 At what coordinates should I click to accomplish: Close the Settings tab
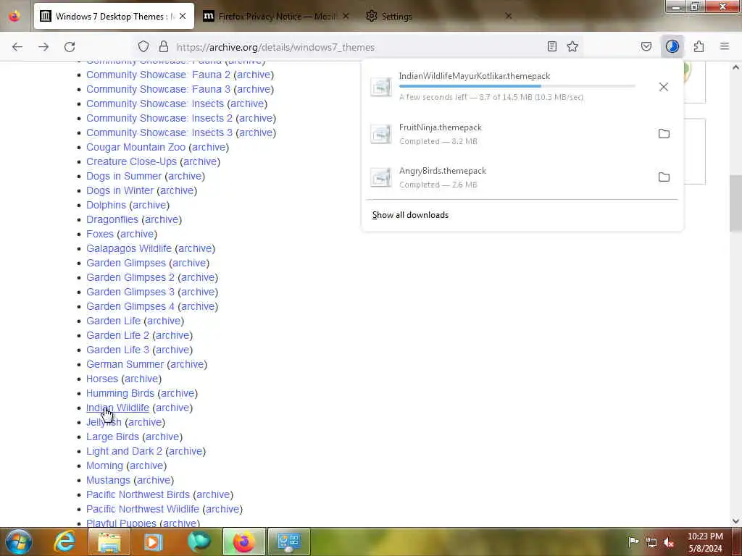click(x=509, y=16)
